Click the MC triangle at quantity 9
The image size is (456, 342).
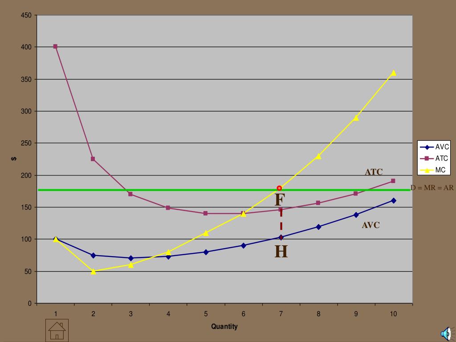356,118
